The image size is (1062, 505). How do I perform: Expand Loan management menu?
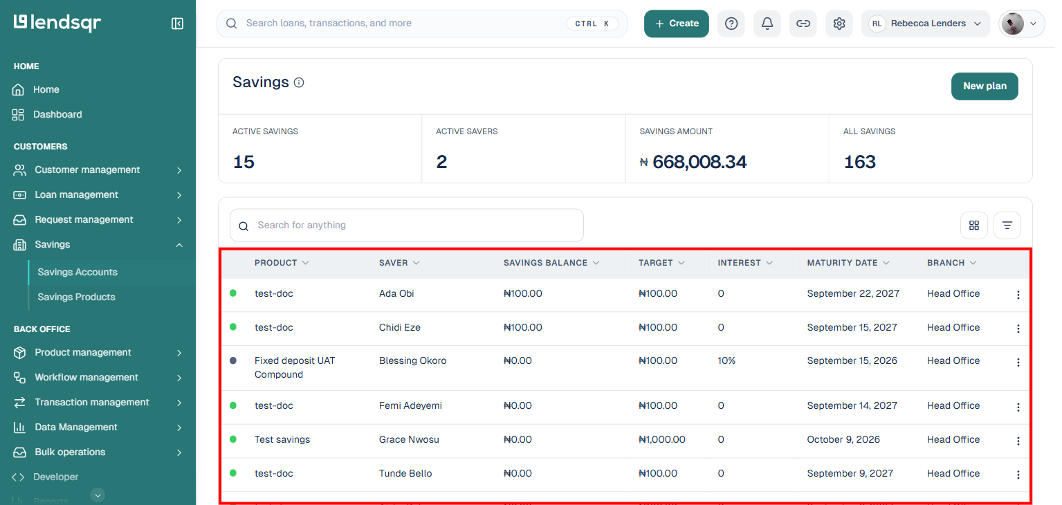[x=98, y=194]
